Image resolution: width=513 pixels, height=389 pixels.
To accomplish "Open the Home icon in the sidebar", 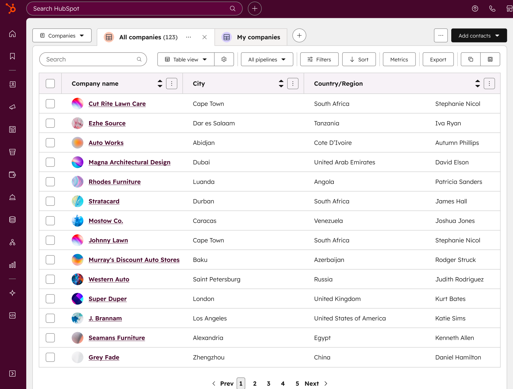I will pos(12,34).
